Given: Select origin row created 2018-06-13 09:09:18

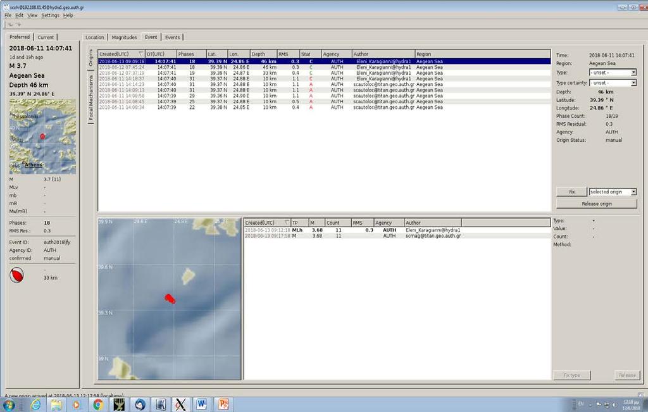Looking at the screenshot, I should [325, 61].
